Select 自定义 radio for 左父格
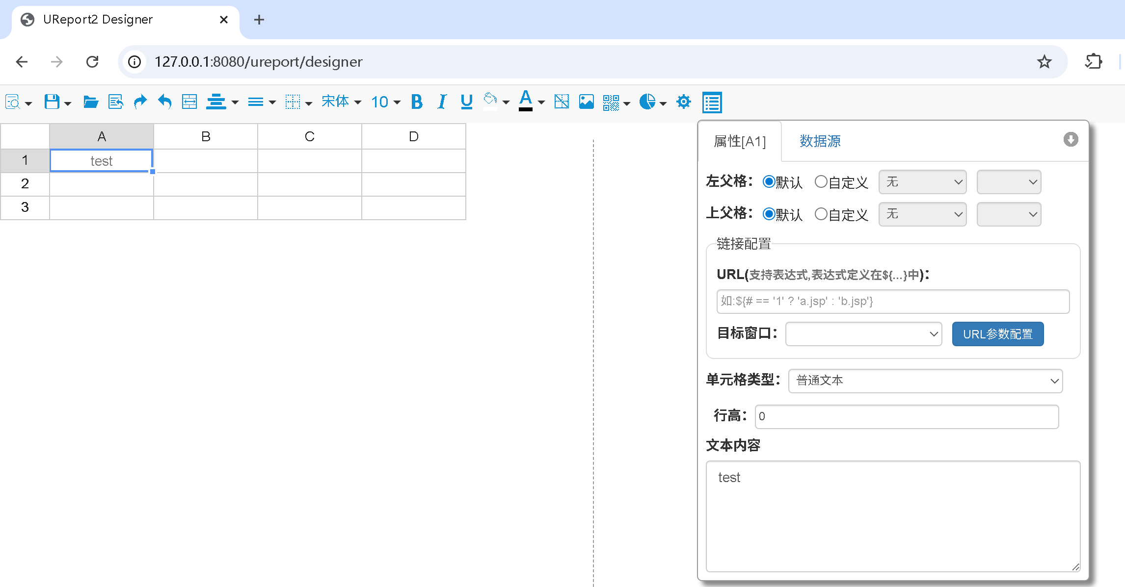The height and width of the screenshot is (587, 1125). 820,181
